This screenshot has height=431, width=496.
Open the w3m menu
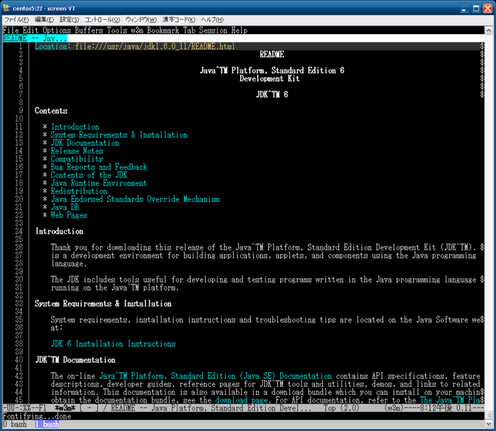[137, 30]
